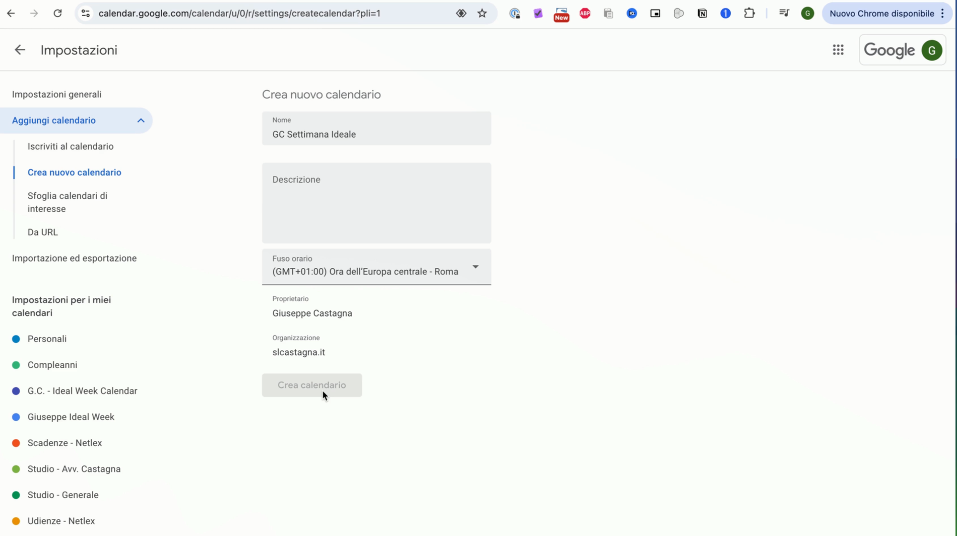The image size is (957, 536).
Task: Select Iscriviti al calendario
Action: coord(70,146)
